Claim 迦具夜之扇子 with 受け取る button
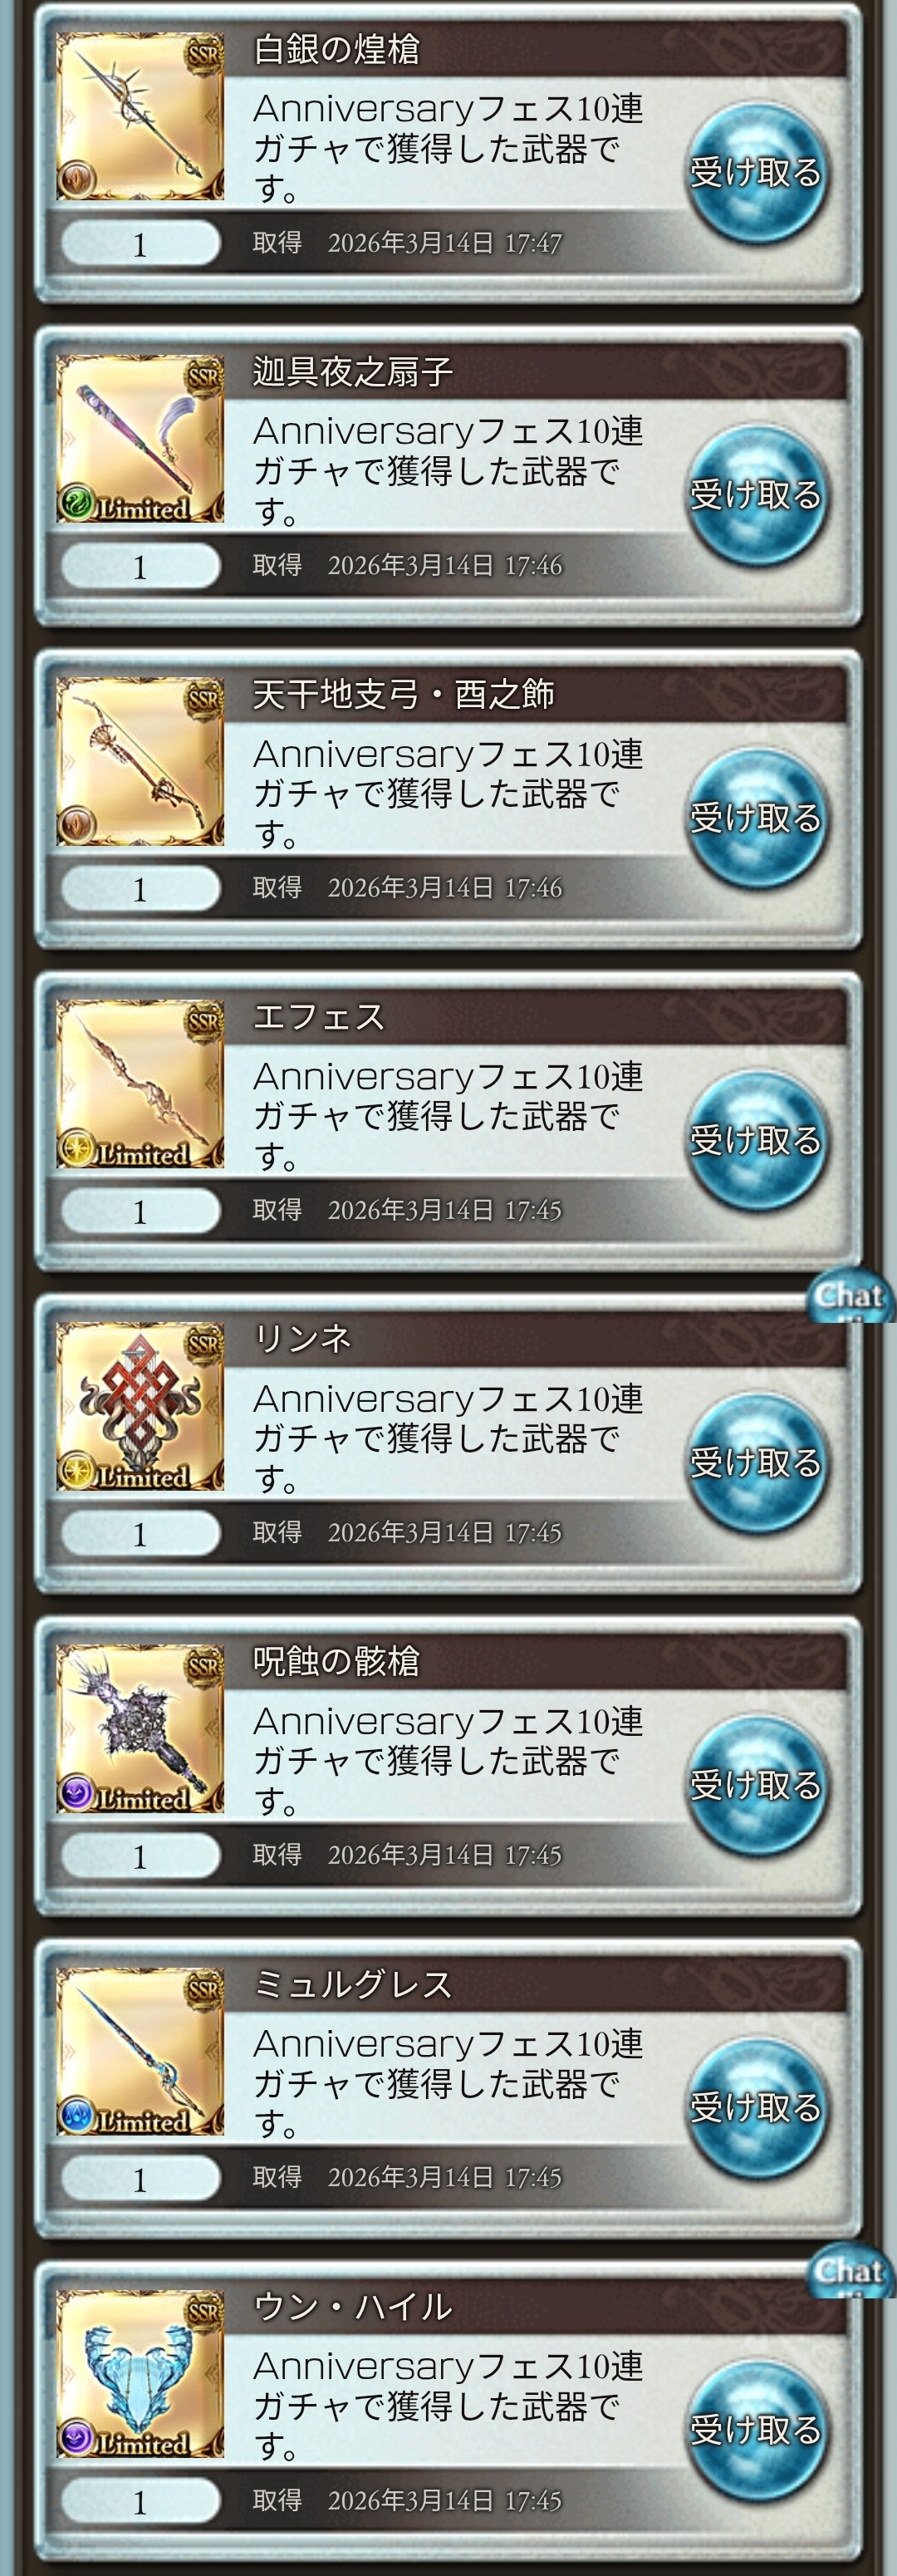The height and width of the screenshot is (2576, 897). tap(757, 495)
